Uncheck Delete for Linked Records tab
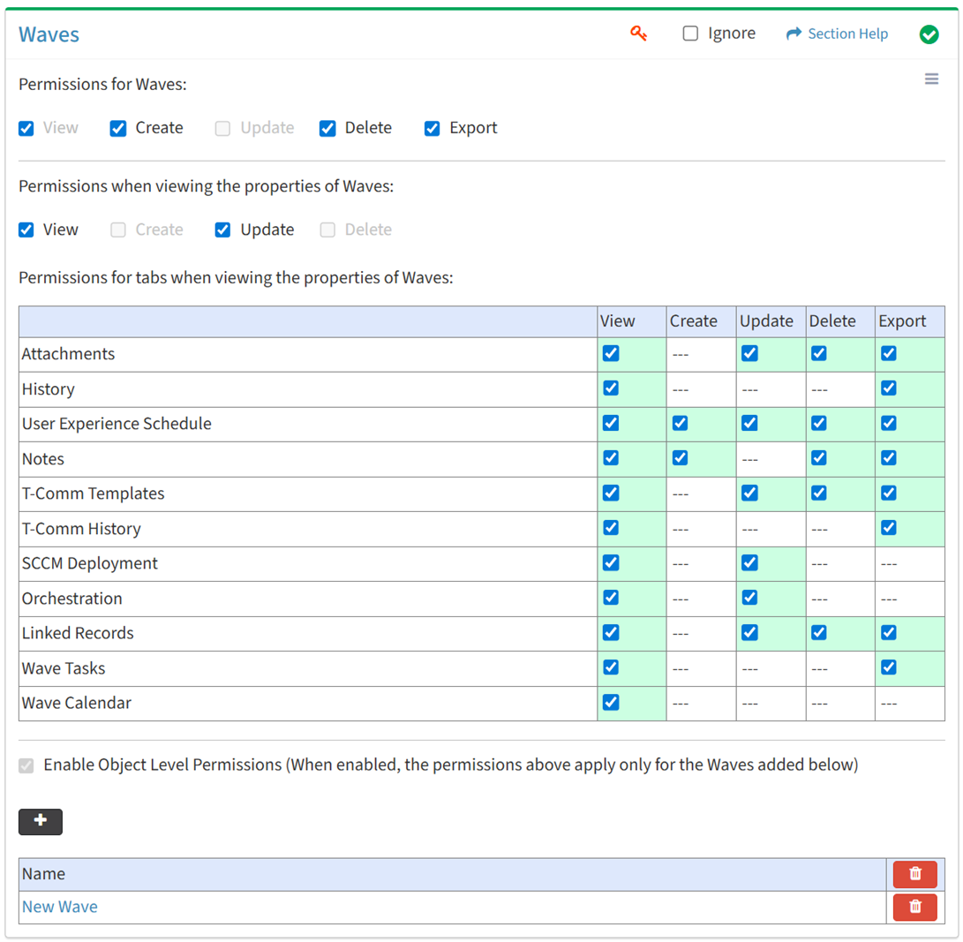Screen dimensions: 963x942 819,633
